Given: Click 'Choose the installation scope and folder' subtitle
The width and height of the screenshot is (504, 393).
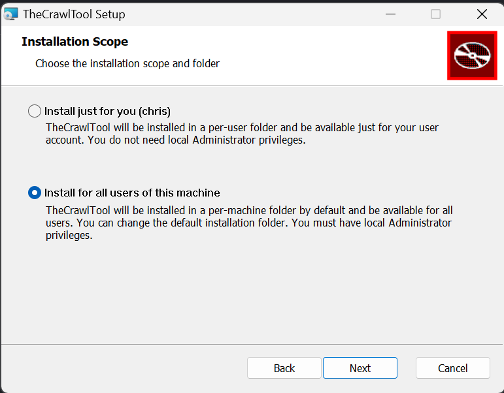Looking at the screenshot, I should (127, 63).
